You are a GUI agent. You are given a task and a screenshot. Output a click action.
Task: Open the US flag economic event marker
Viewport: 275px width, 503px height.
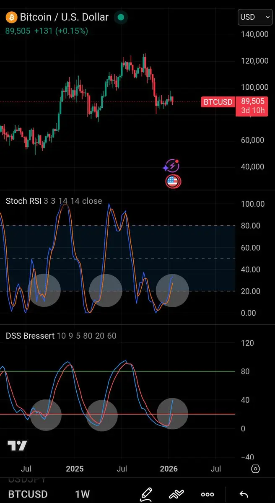(x=174, y=181)
